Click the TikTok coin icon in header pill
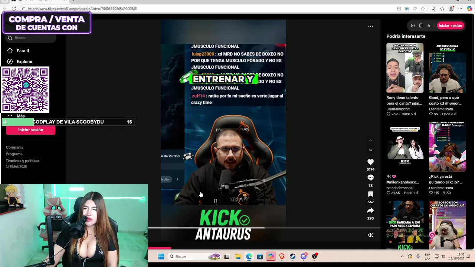Viewport: 475px width, 267px height. point(413,26)
